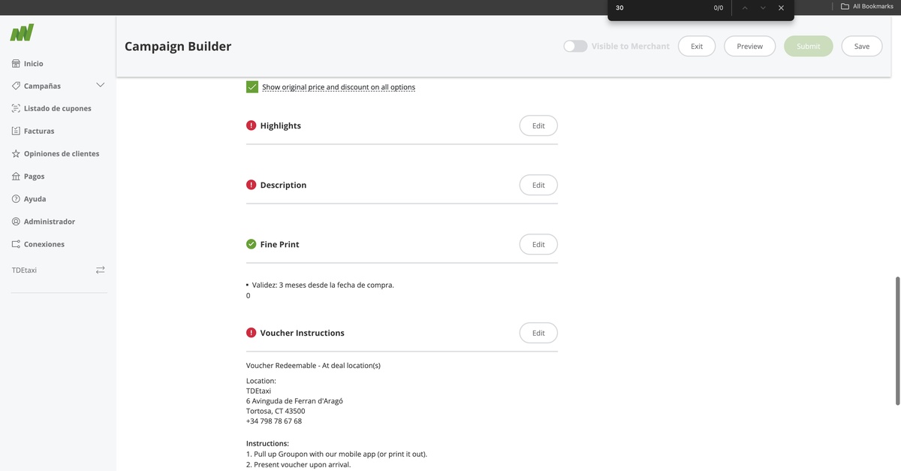Open Ayuda in the sidebar
The height and width of the screenshot is (471, 901).
tap(35, 199)
